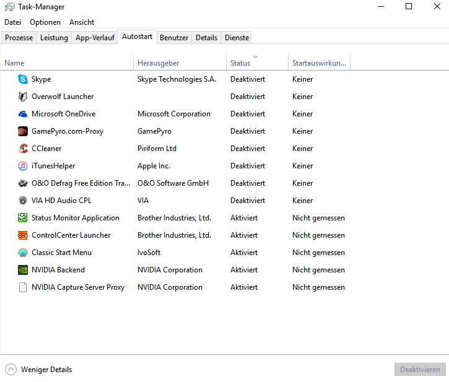
Task: Switch to the Dienste tab
Action: (x=237, y=38)
